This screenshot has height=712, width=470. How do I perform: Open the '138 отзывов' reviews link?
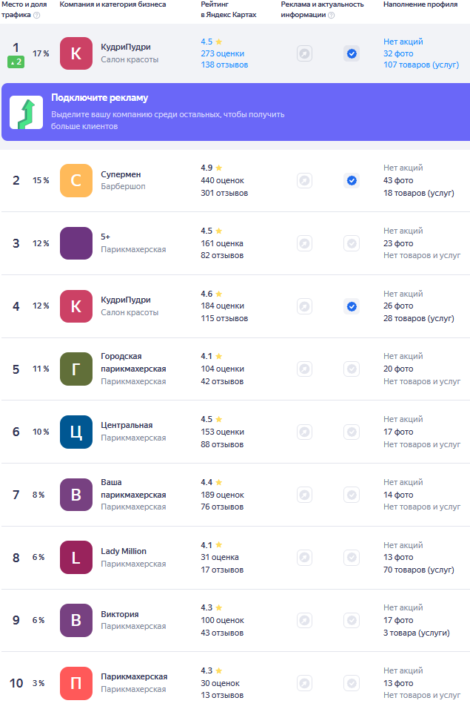click(x=224, y=65)
